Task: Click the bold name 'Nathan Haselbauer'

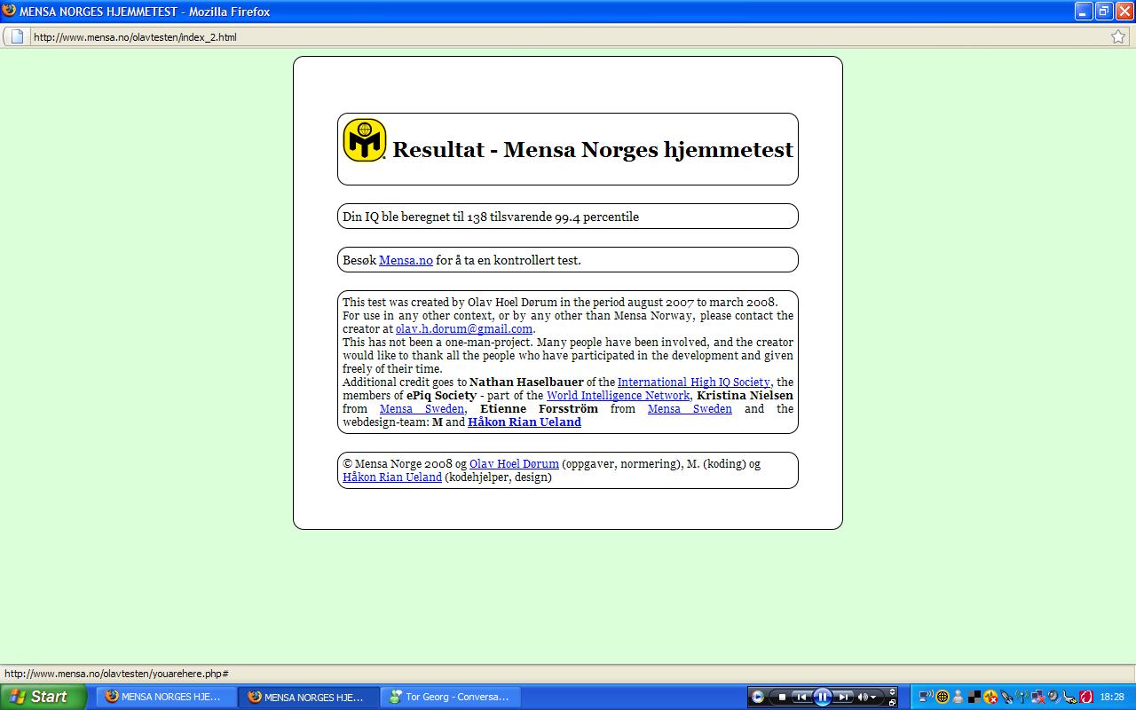Action: tap(526, 382)
